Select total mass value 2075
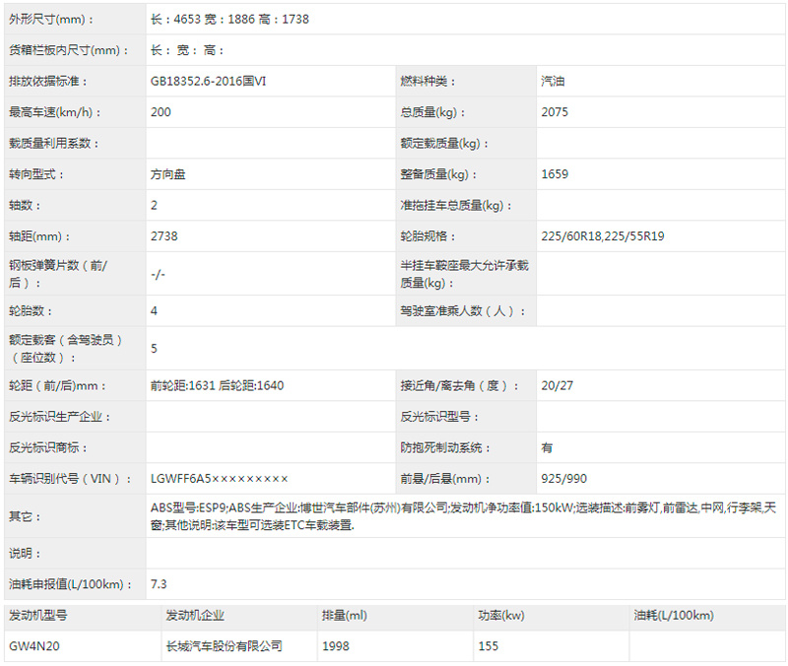The width and height of the screenshot is (788, 666). [555, 112]
